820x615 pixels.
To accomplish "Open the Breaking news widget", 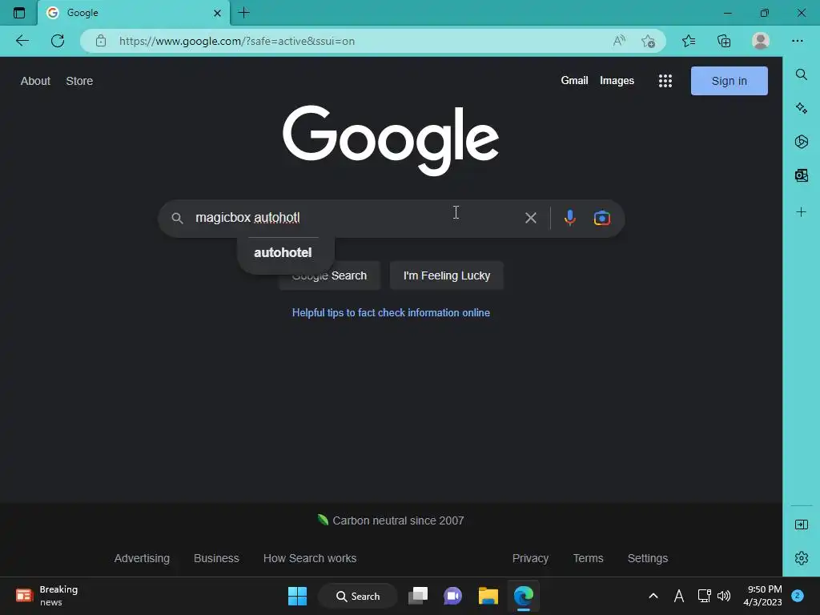I will point(47,596).
